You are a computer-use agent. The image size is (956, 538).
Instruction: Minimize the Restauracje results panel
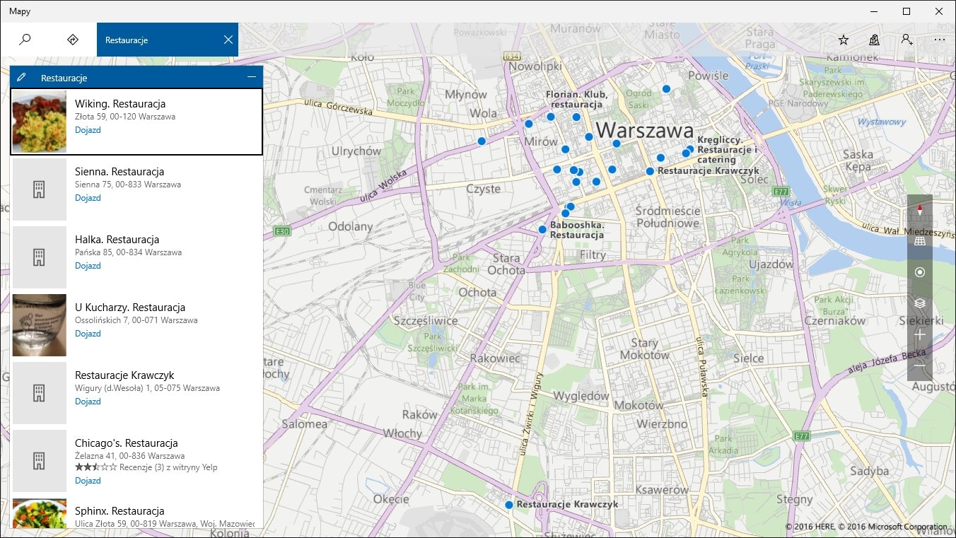coord(252,77)
